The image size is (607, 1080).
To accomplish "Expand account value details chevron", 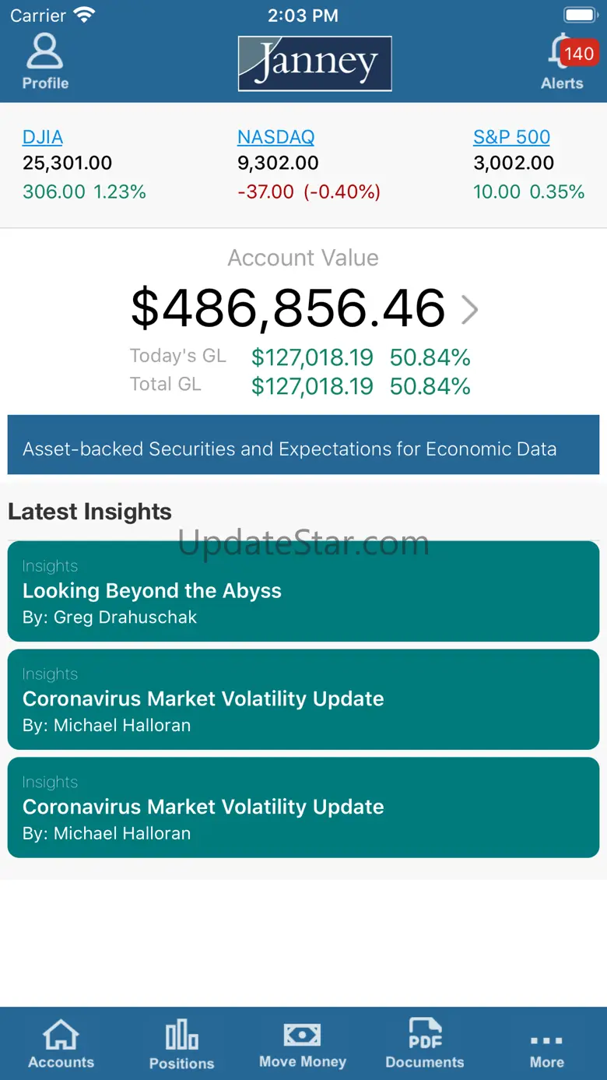I will click(469, 309).
